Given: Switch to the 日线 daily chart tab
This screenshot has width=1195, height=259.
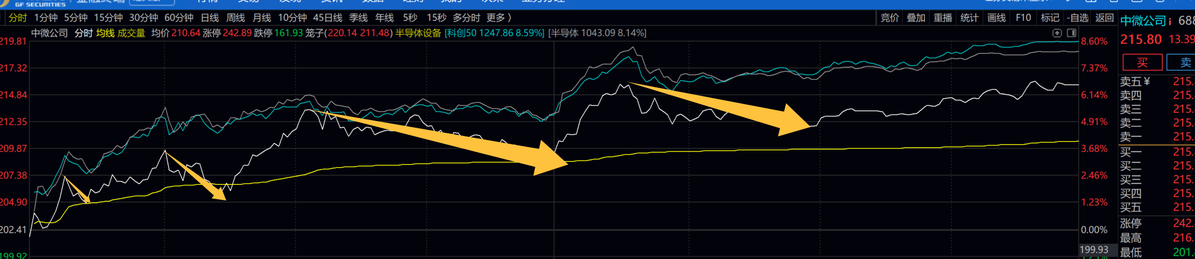Looking at the screenshot, I should [x=210, y=18].
